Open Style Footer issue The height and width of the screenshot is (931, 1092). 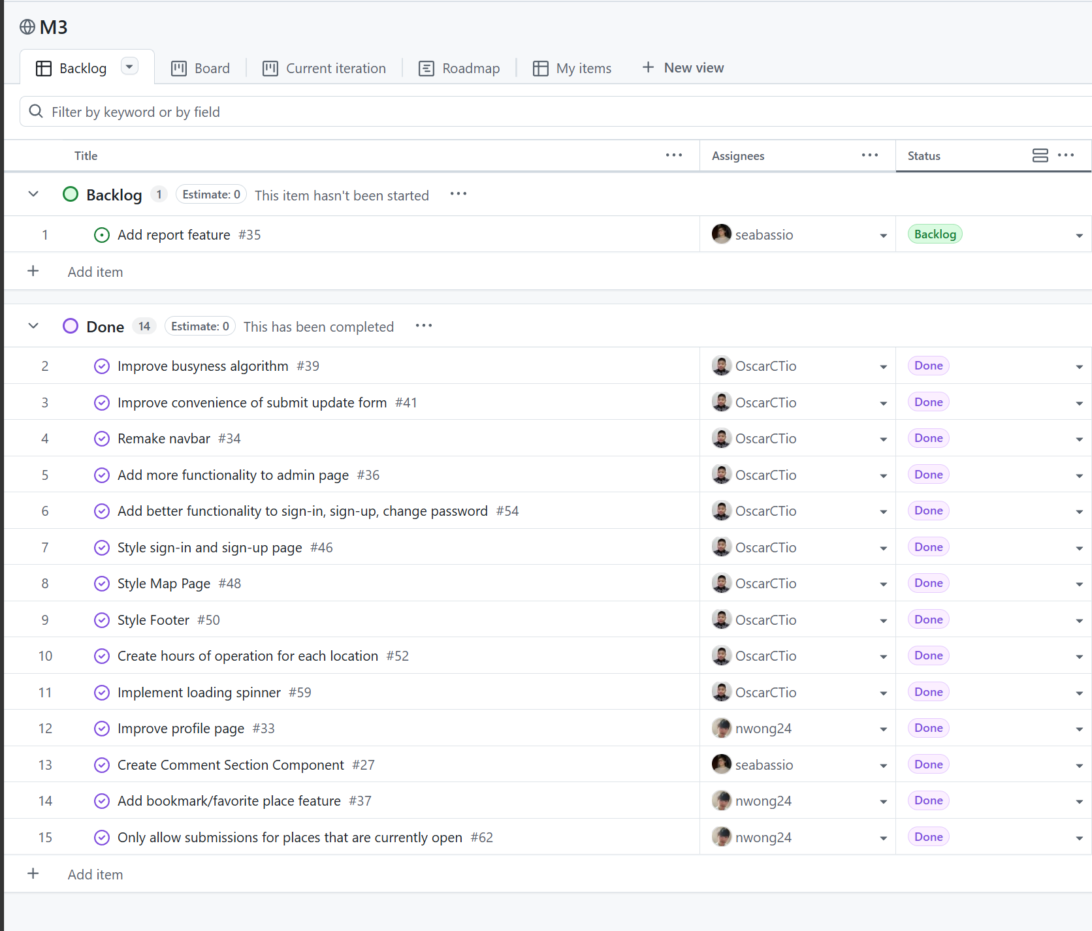tap(153, 620)
